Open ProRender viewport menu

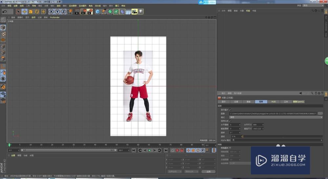[55, 17]
